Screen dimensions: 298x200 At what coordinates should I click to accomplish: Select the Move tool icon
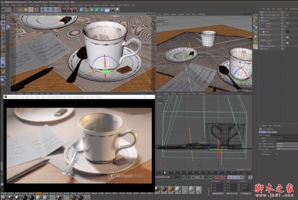point(21,9)
